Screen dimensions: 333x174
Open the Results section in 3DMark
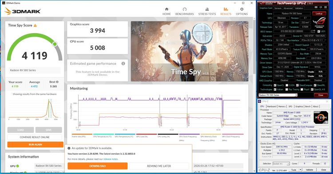pos(226,11)
